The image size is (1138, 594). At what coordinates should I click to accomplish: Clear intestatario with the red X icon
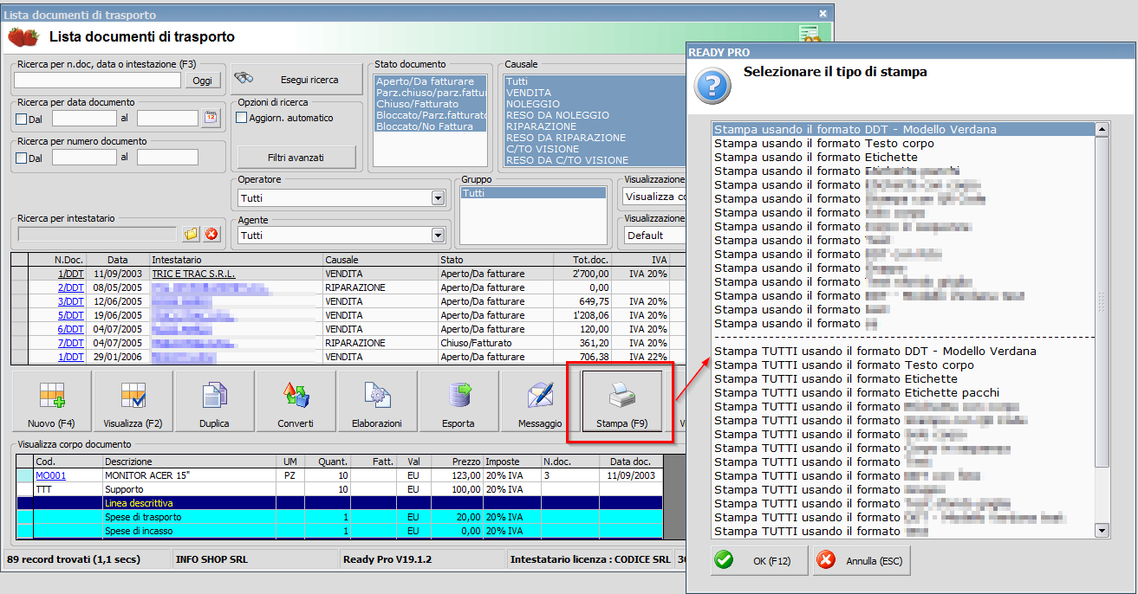pos(211,234)
